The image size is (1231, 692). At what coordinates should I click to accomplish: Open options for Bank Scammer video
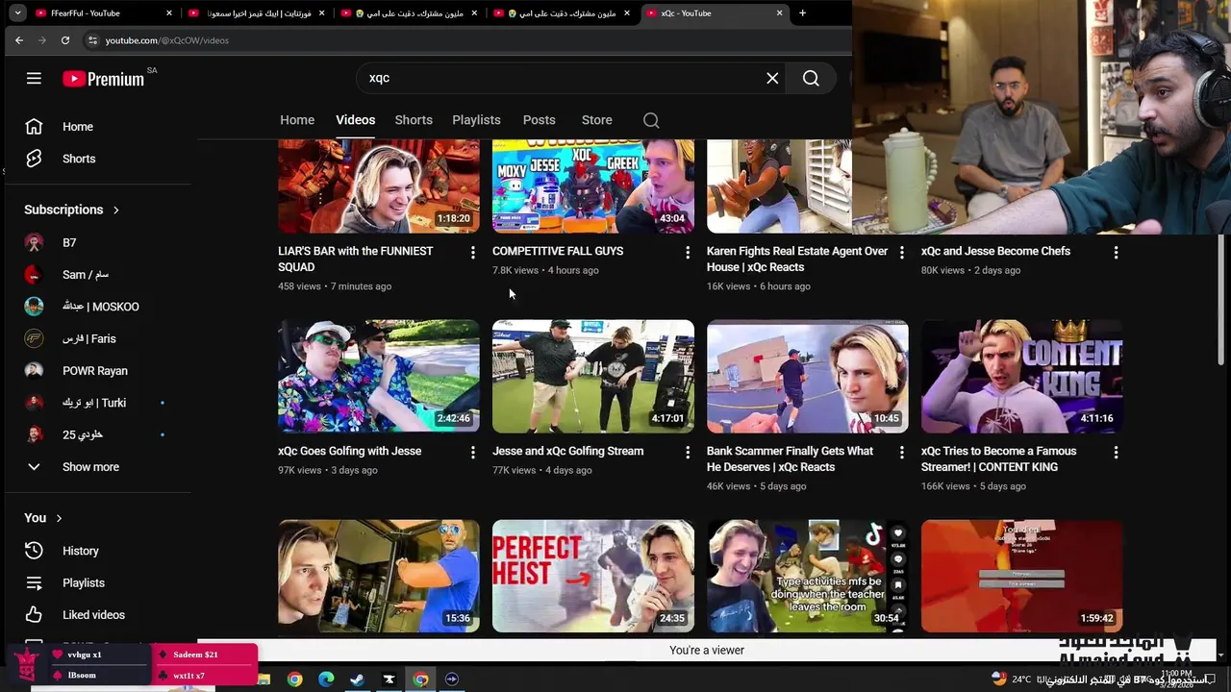[901, 452]
